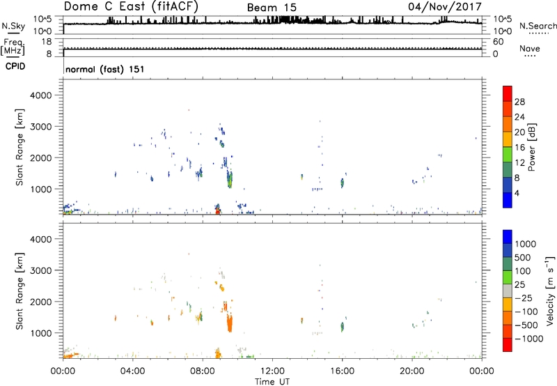This screenshot has width=557, height=386.
Task: Click the "CPID" row label
Action: [x=15, y=66]
